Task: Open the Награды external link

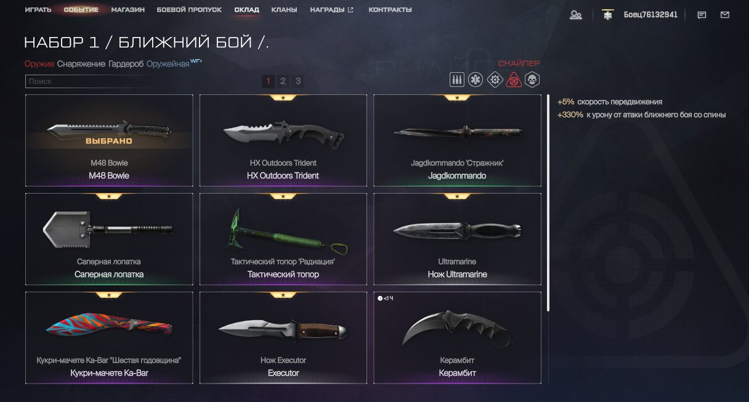Action: [332, 10]
